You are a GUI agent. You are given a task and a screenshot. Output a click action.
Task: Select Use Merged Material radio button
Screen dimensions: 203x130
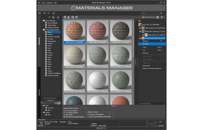point(64,113)
